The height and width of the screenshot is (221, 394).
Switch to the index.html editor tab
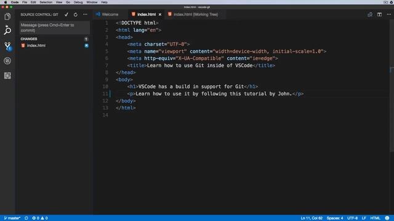point(147,15)
